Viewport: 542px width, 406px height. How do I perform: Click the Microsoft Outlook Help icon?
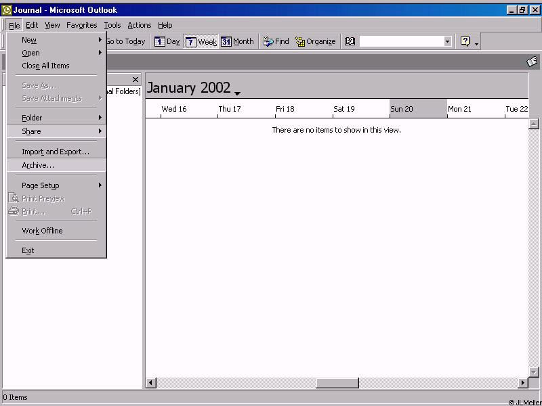[465, 41]
